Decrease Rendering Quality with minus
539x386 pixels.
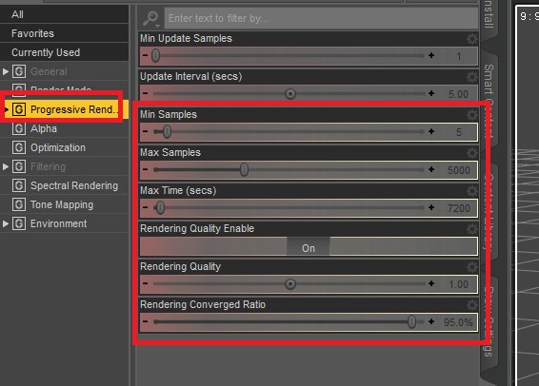[x=146, y=283]
